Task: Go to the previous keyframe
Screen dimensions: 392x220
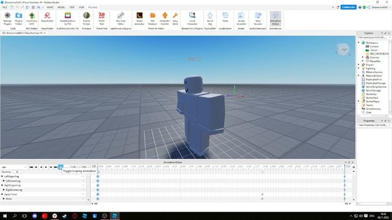Action: tap(36, 167)
